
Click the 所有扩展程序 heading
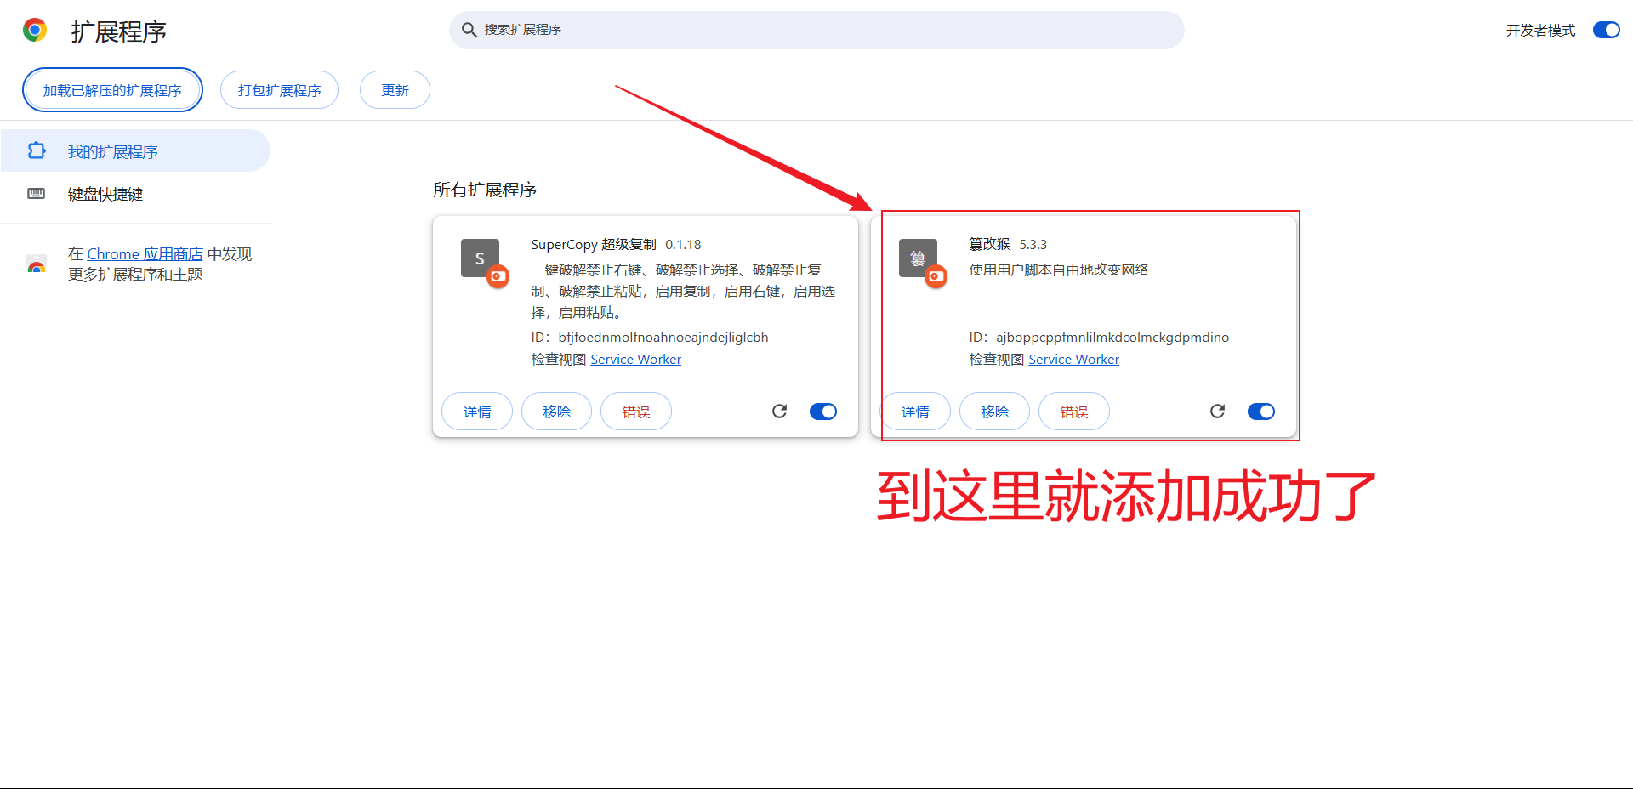[485, 190]
